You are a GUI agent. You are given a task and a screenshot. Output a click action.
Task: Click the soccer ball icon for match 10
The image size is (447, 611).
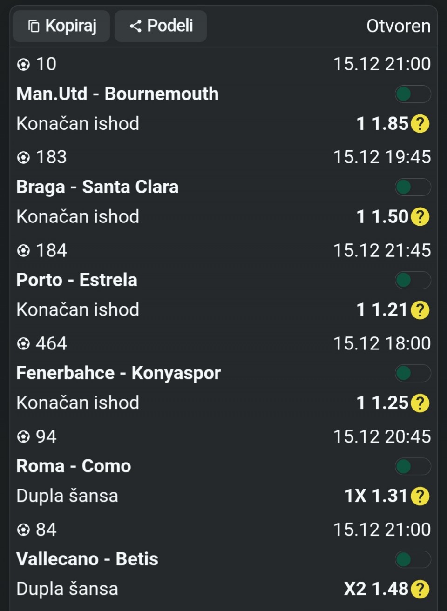coord(23,64)
